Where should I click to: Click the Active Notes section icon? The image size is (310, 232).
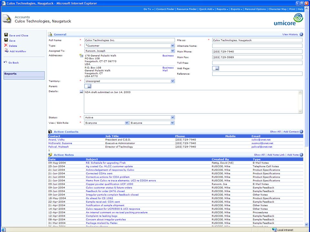tap(50, 155)
